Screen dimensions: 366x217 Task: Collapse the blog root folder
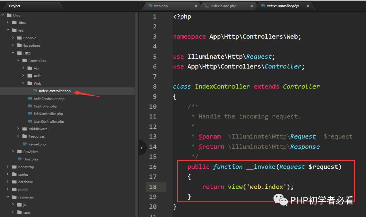(x=3, y=15)
